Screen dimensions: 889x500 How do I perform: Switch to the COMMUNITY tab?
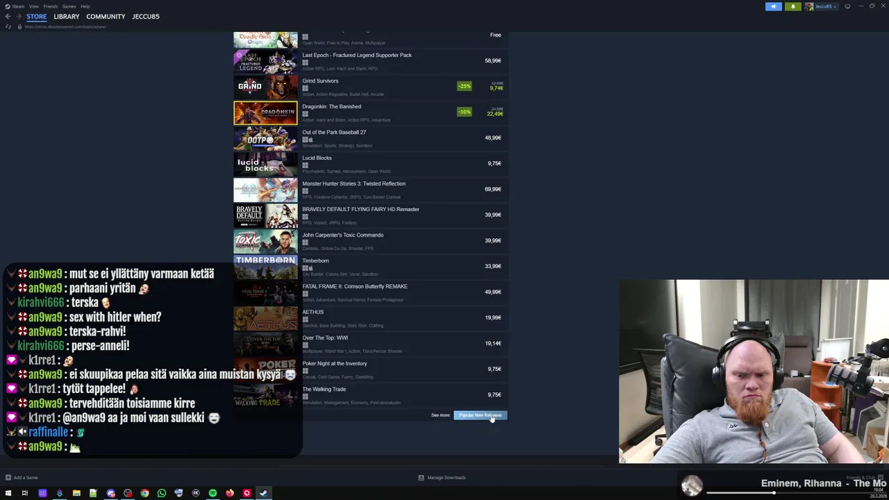(106, 17)
